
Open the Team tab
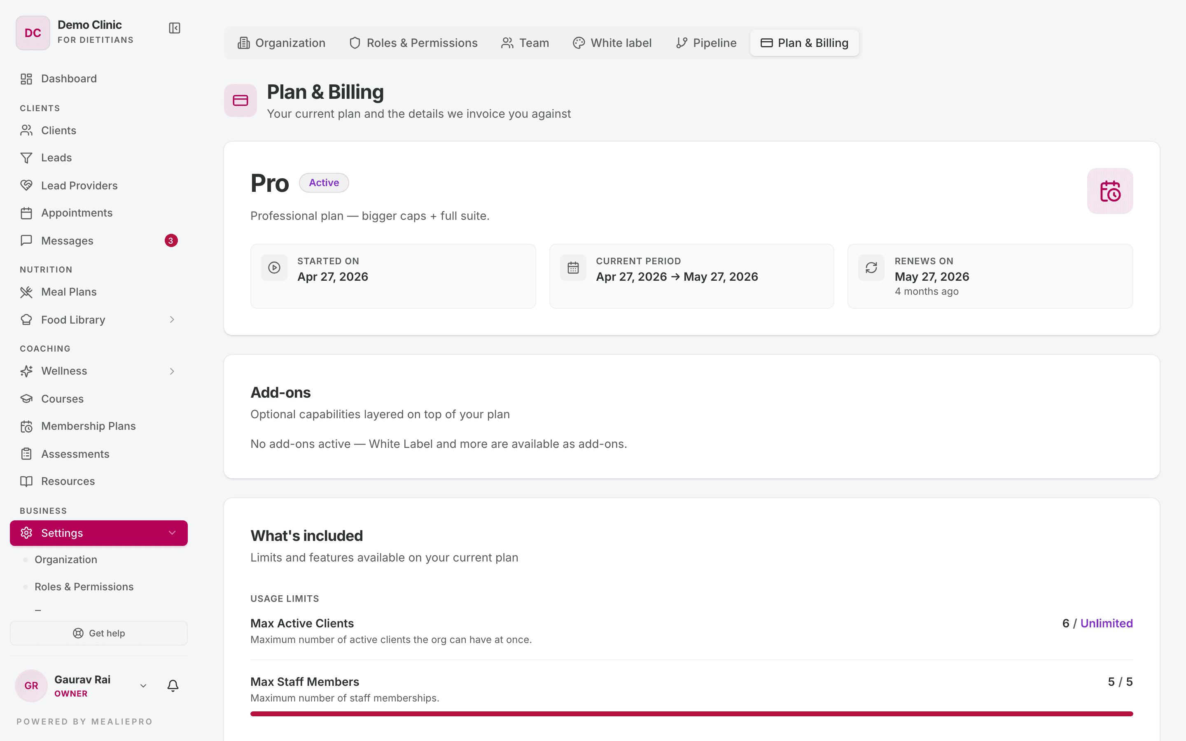(525, 43)
